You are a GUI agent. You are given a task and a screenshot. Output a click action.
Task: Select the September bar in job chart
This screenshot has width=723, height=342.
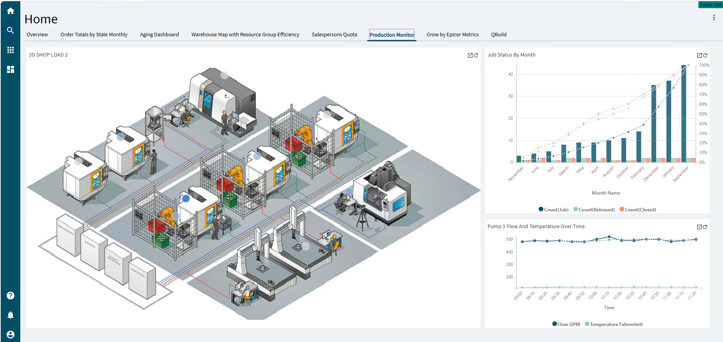pyautogui.click(x=684, y=113)
